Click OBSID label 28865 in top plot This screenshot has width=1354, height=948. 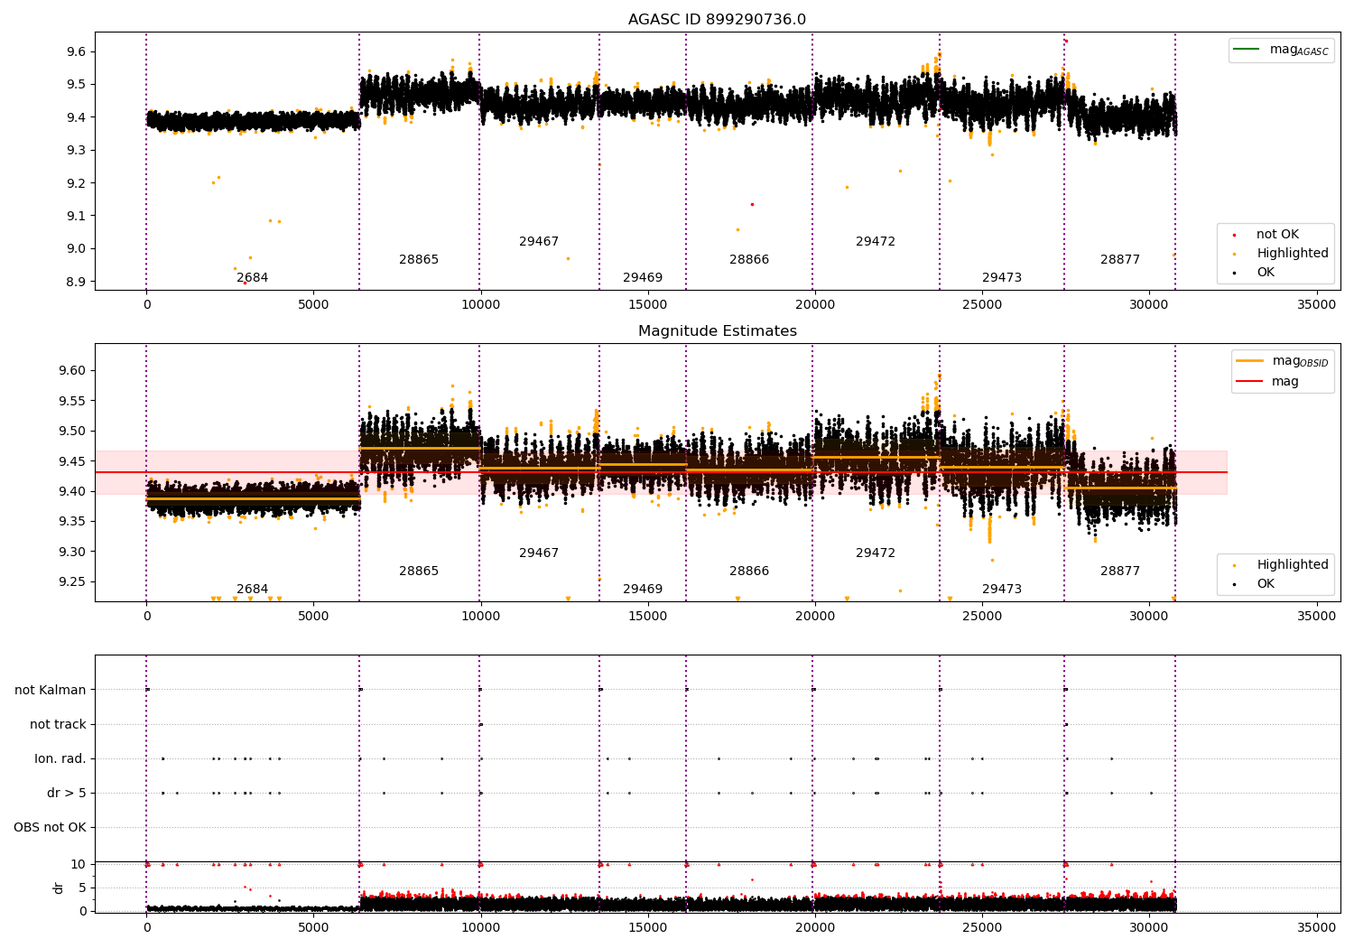click(x=419, y=260)
